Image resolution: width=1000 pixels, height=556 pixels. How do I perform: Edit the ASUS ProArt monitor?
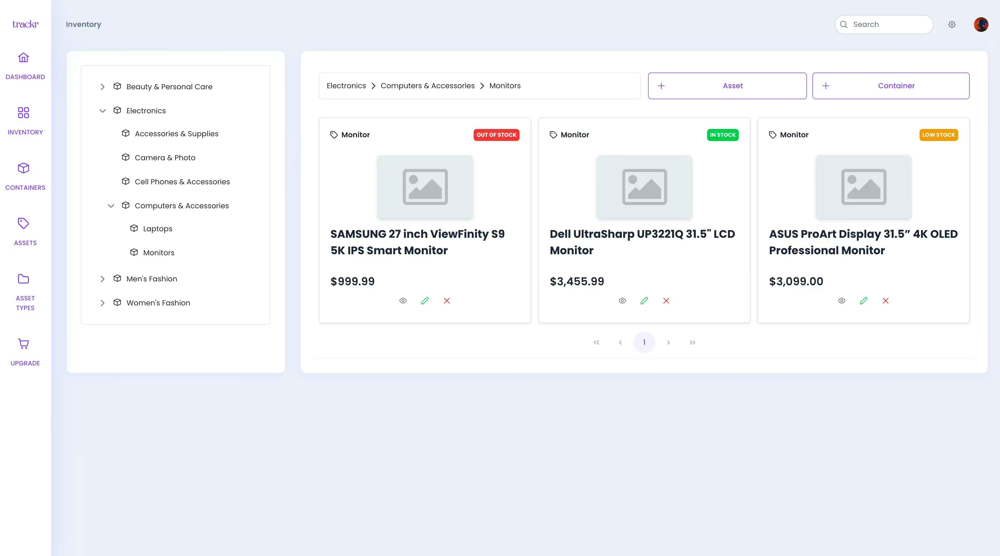click(x=864, y=301)
